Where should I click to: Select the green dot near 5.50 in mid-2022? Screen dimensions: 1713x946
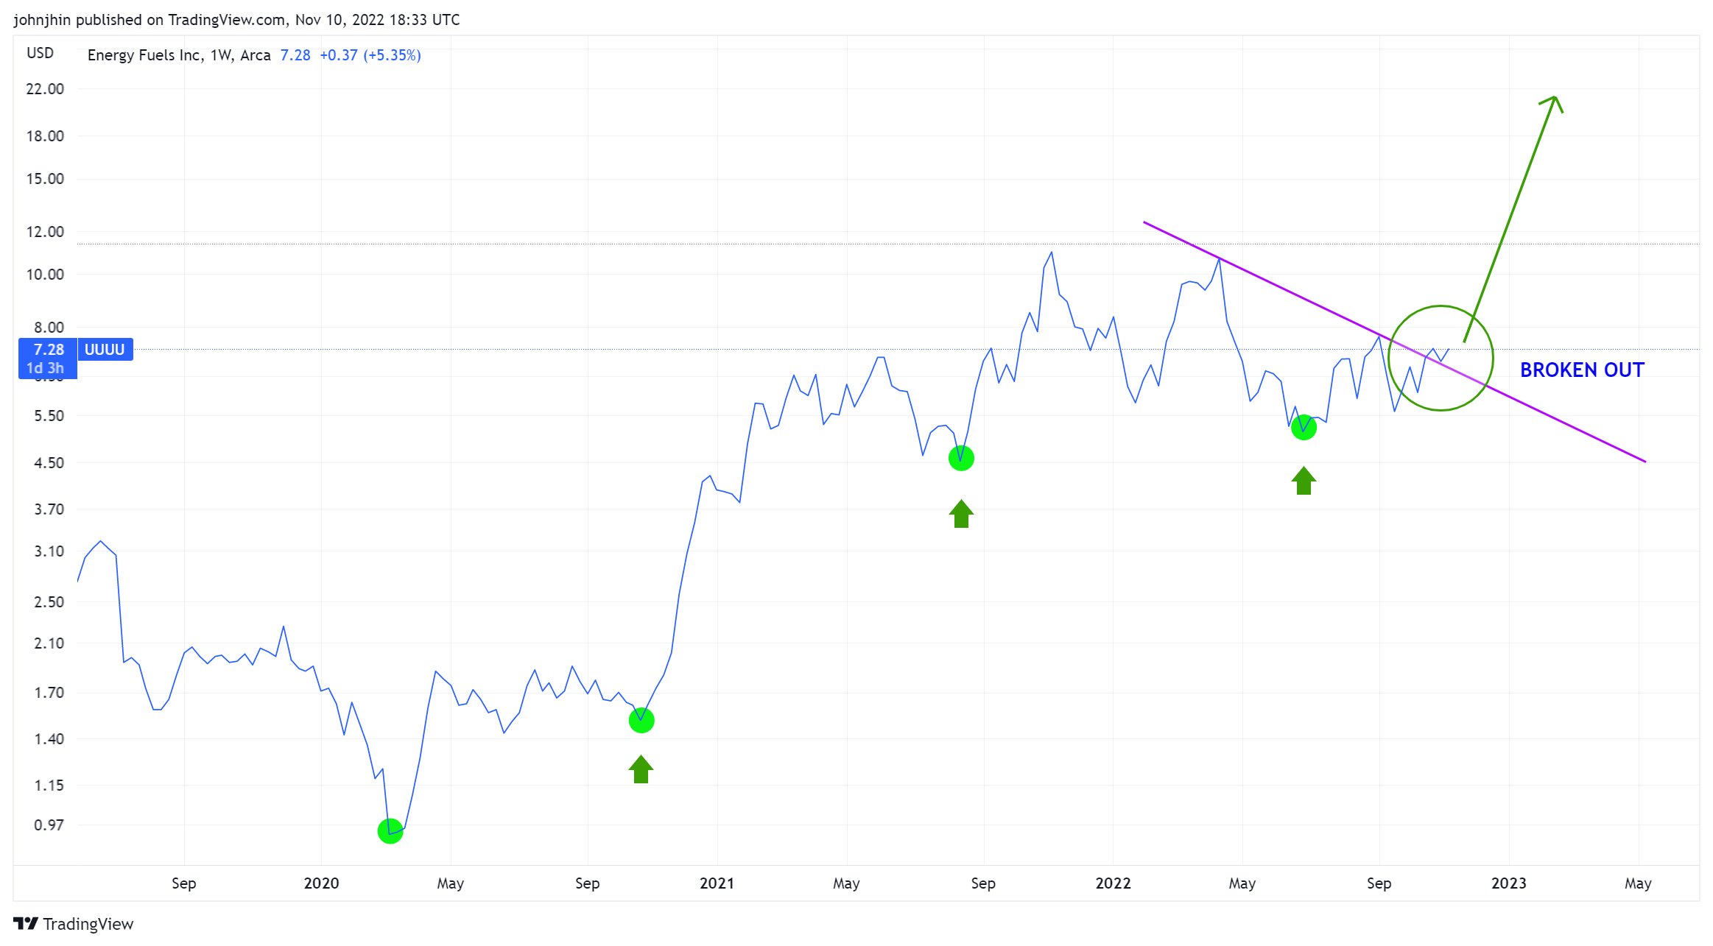pos(1304,427)
